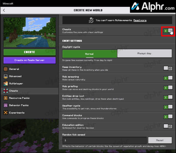
Task: Click the Minecraft window title text
Action: point(8,4)
